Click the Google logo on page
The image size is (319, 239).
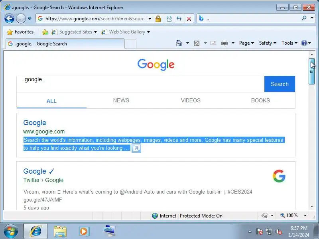coord(156,65)
